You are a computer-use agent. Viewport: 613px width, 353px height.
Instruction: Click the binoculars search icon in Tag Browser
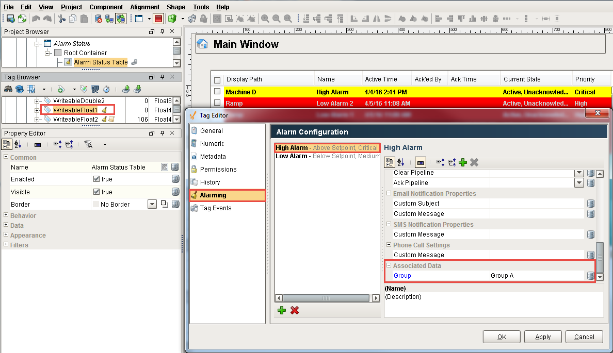8,90
